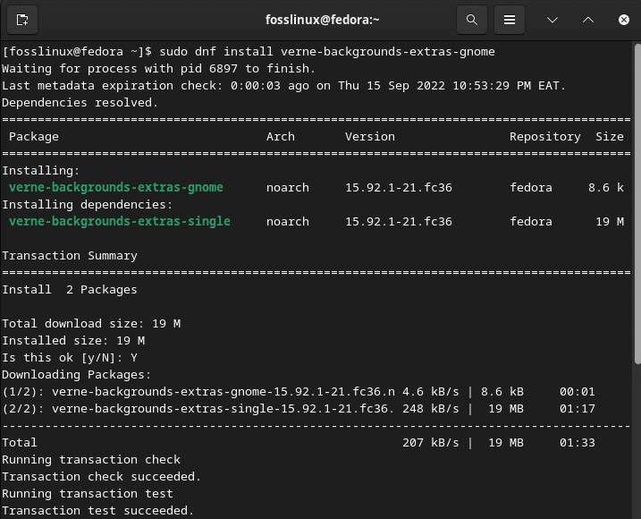This screenshot has height=519, width=641.
Task: Click the 'Total' summary row label
Action: (x=20, y=443)
